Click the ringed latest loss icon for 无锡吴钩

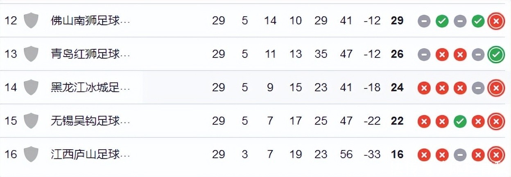pyautogui.click(x=496, y=122)
